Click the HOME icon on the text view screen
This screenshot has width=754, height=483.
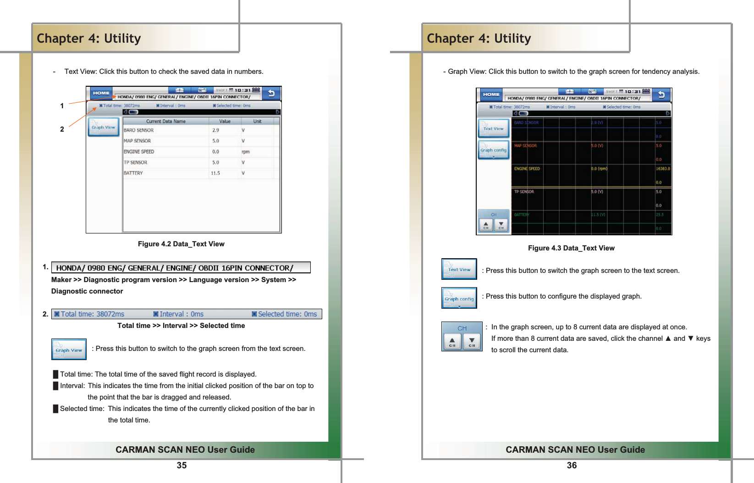point(101,93)
